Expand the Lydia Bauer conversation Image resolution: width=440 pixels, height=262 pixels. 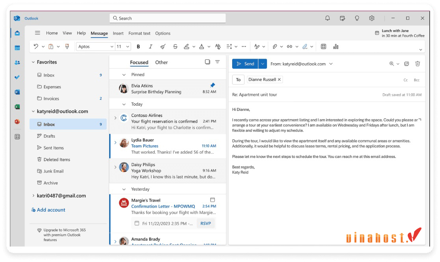pos(116,143)
